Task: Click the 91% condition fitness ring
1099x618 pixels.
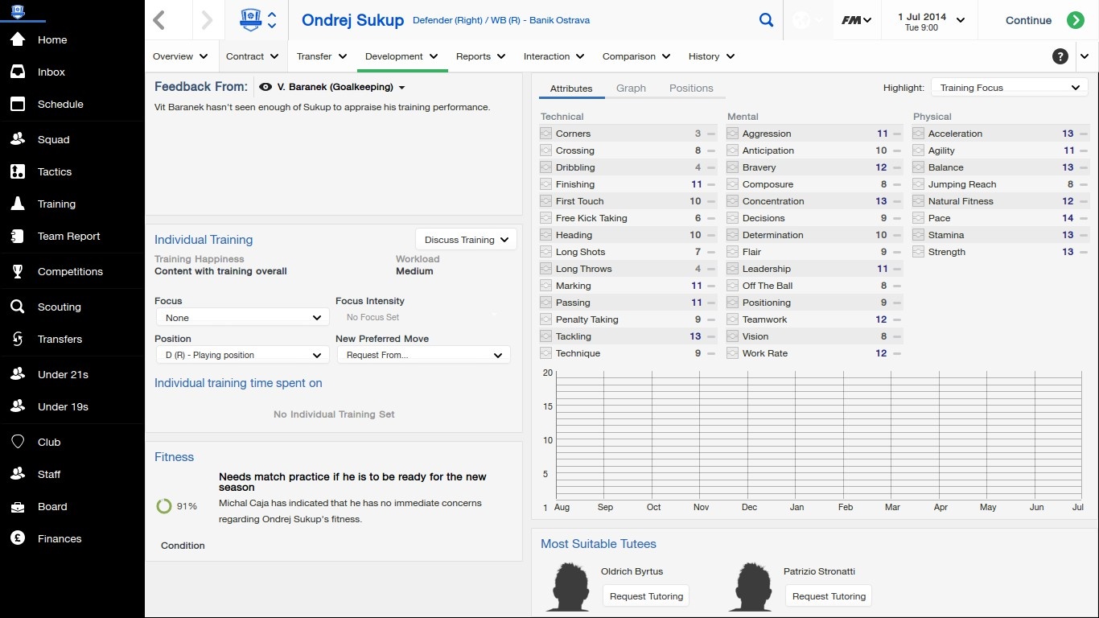Action: coord(163,506)
